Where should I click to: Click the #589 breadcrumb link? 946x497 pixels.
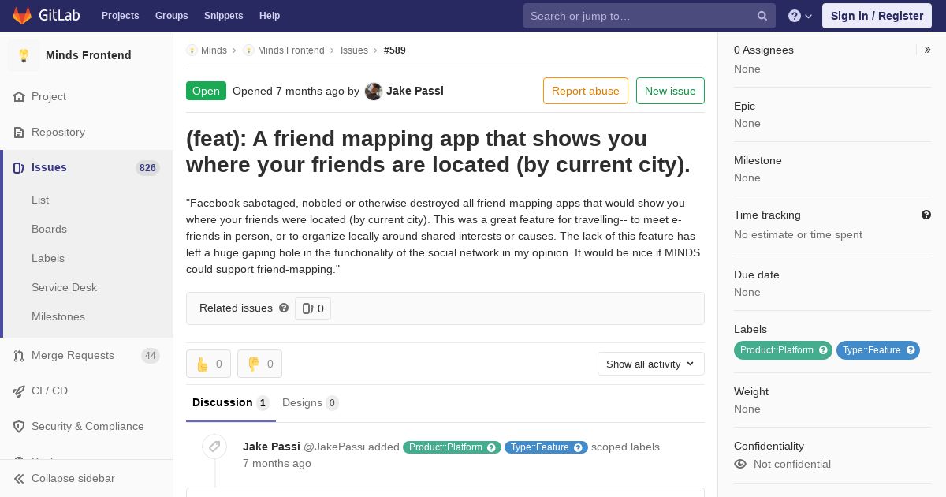[395, 50]
